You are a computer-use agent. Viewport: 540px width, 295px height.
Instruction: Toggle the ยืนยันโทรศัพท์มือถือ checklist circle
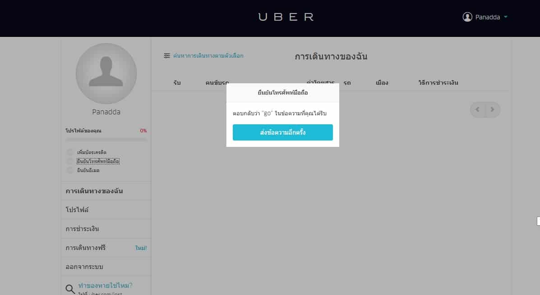[x=70, y=161]
